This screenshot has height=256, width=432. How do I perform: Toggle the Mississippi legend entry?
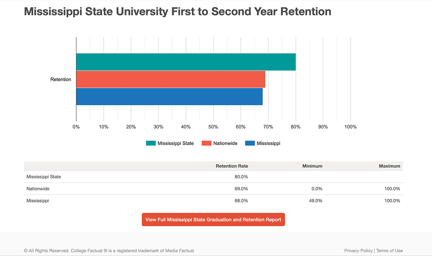click(x=263, y=143)
